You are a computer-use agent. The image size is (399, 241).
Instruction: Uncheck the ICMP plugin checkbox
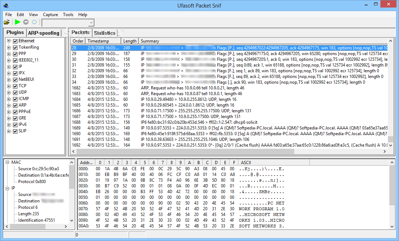click(x=15, y=99)
